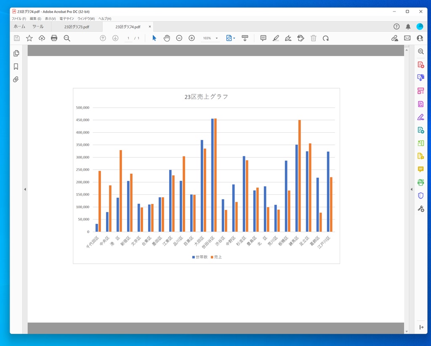Click the current page number field
Image resolution: width=431 pixels, height=346 pixels.
pos(128,38)
